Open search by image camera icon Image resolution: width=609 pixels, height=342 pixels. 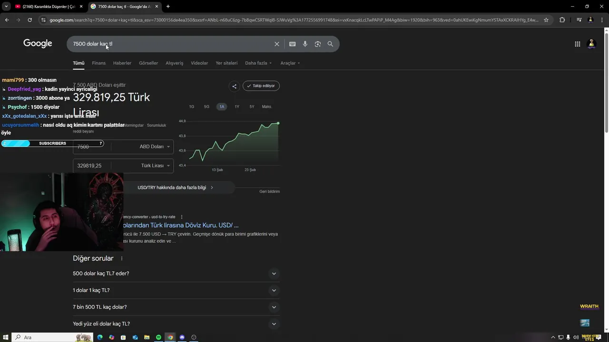[318, 44]
